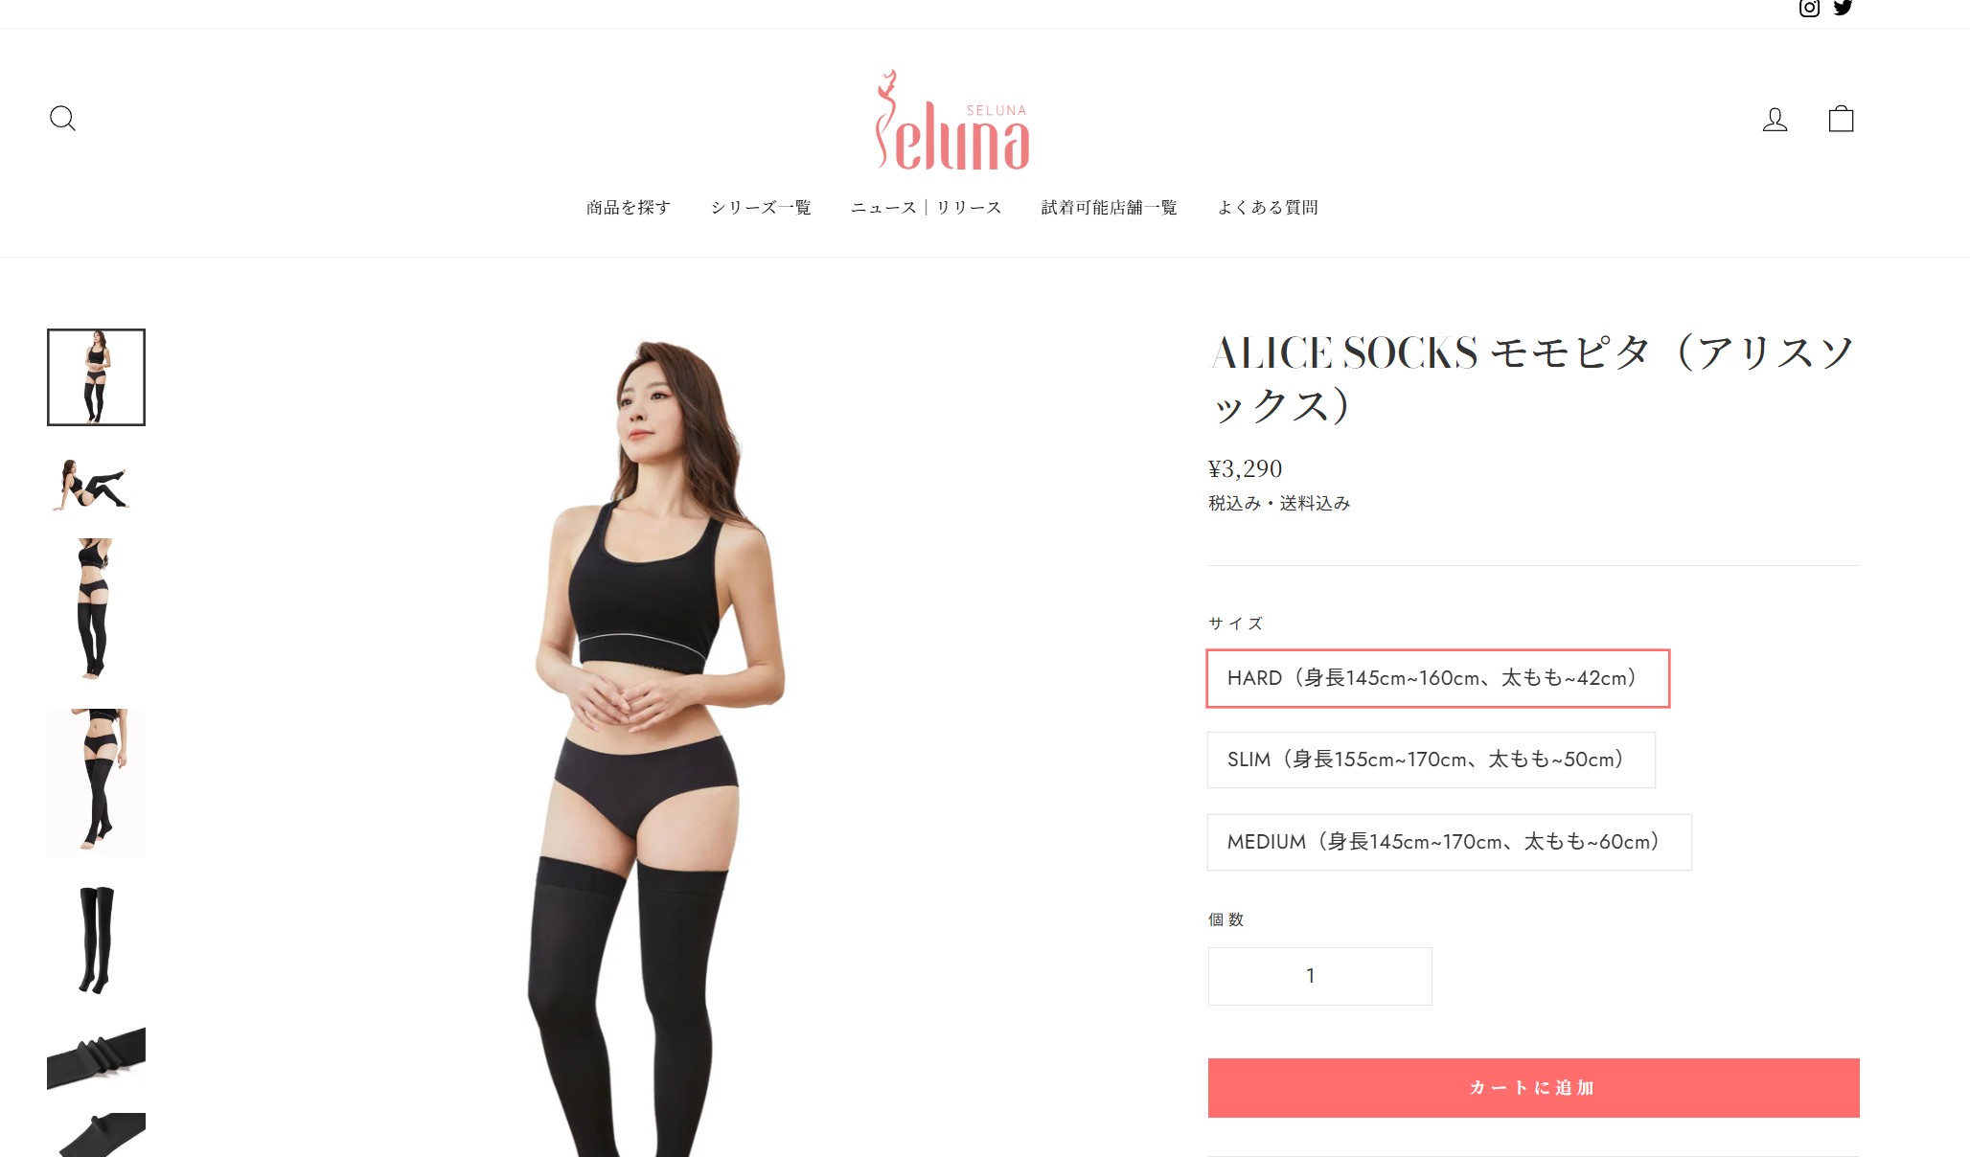Open よくある質問 page
Screen dimensions: 1970x1157
[x=1268, y=207]
